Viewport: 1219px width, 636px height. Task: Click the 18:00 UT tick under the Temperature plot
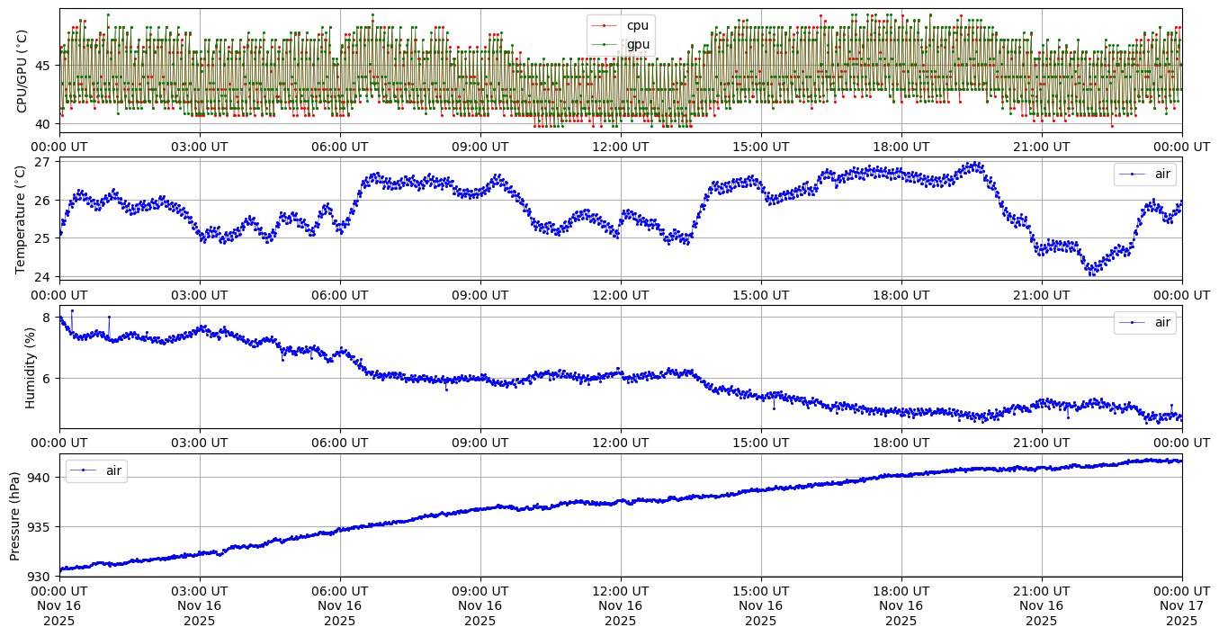[x=901, y=295]
